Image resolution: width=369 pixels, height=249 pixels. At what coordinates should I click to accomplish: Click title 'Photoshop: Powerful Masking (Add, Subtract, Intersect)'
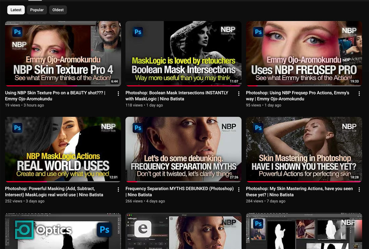coord(54,192)
